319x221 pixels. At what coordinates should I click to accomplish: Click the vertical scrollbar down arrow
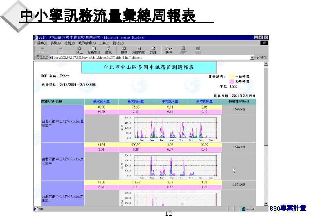click(266, 204)
